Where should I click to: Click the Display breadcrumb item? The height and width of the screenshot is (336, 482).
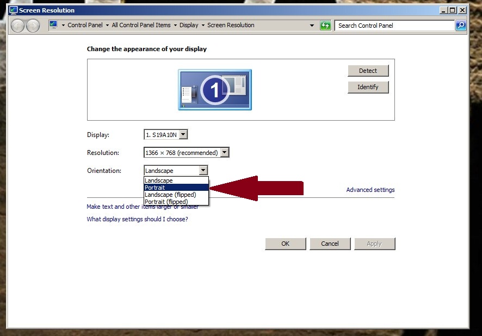(190, 24)
